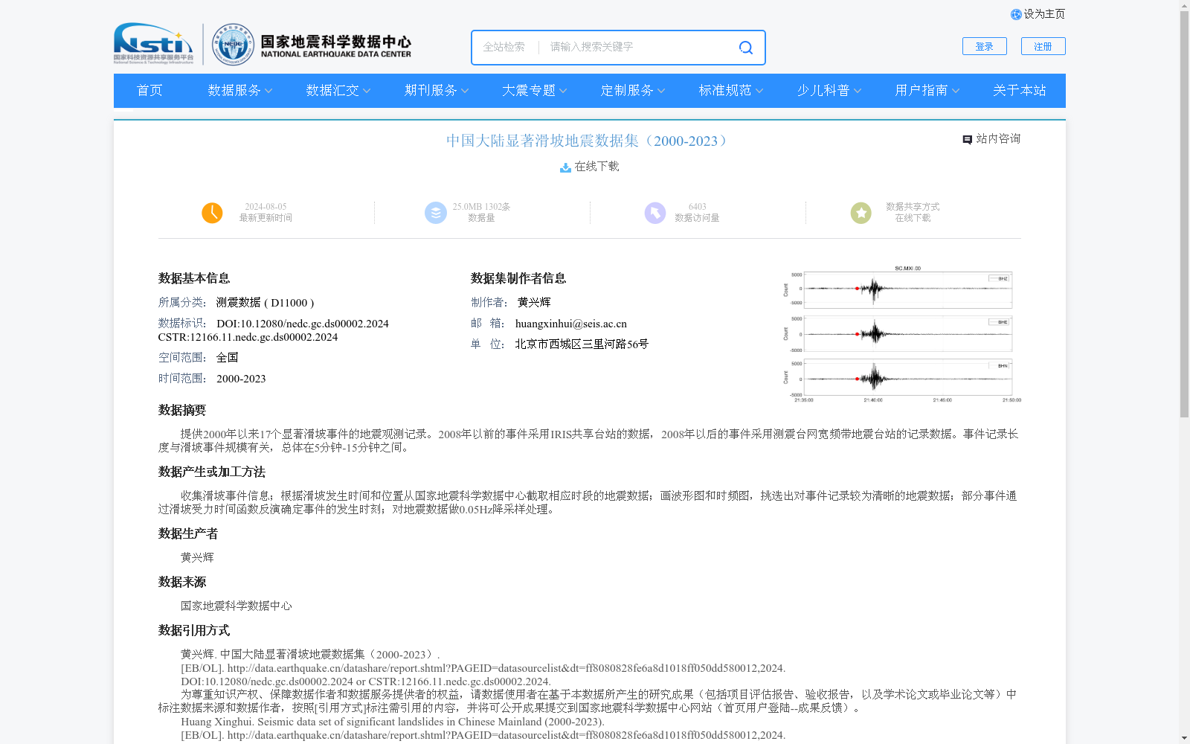Click the CSTR:12166.11.nedc.gc.ds00002.2024 identifier
The image size is (1190, 744).
pyautogui.click(x=248, y=337)
